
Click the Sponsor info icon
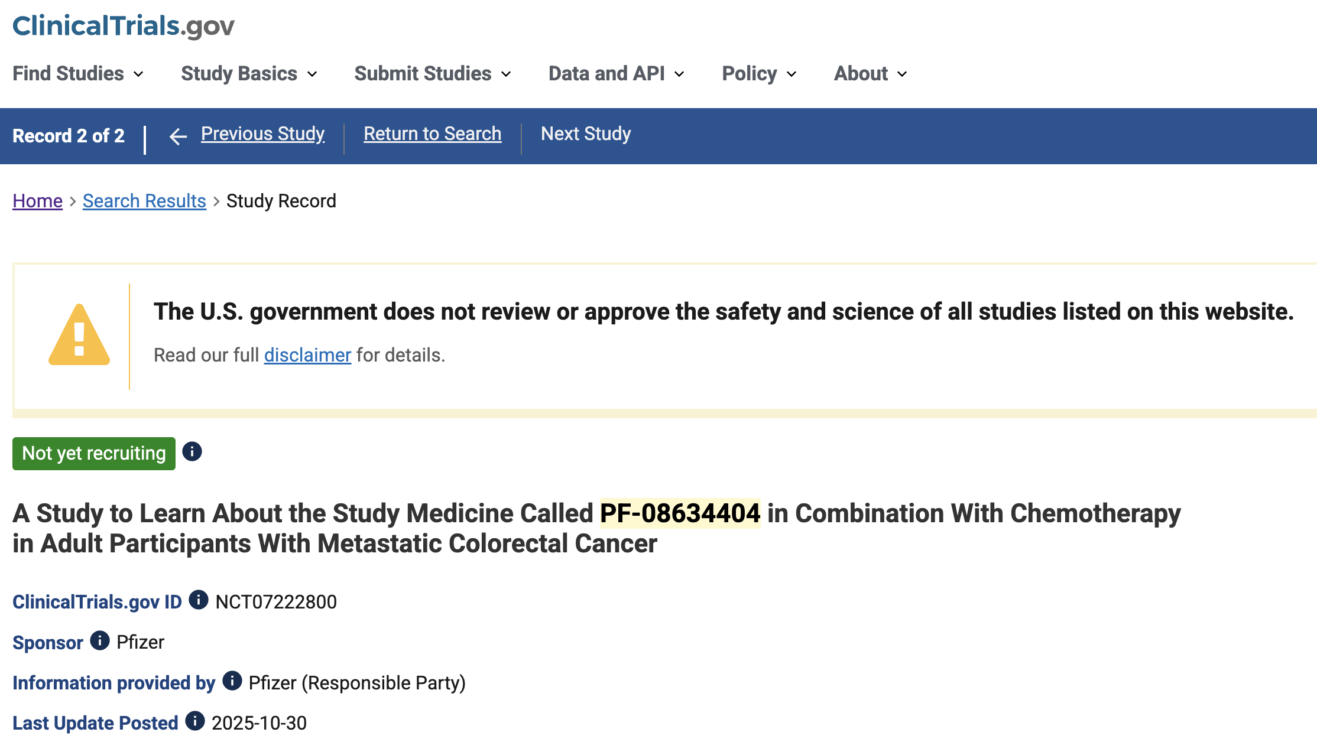100,640
